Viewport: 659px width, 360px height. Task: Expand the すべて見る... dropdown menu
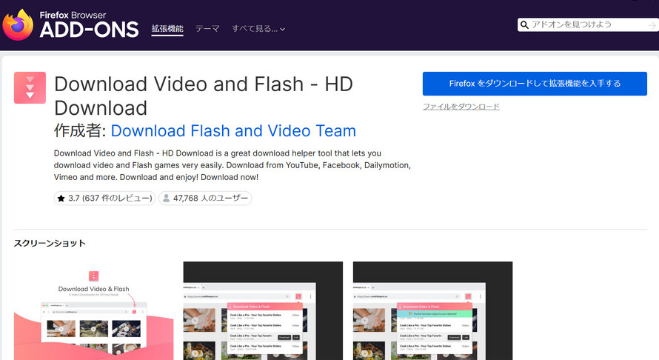pos(258,29)
